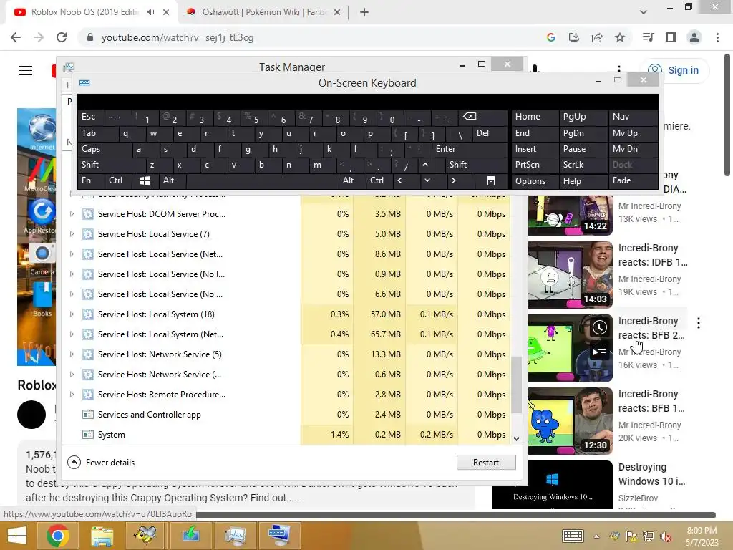The width and height of the screenshot is (733, 550).
Task: Click touch keyboard icon in system tray
Action: pos(573,536)
